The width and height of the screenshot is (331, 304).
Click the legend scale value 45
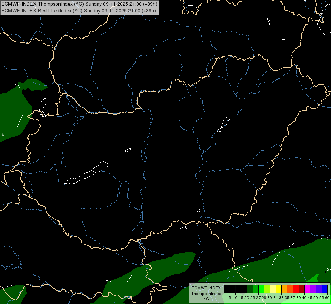(310, 298)
